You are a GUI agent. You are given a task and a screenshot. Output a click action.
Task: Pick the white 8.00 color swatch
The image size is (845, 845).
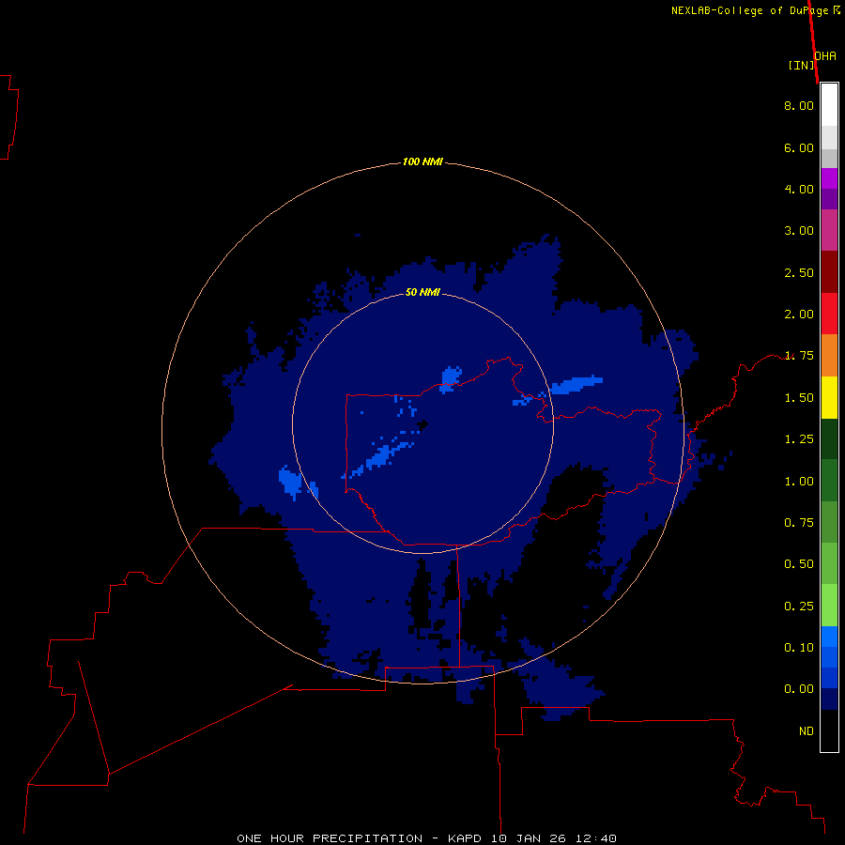(829, 105)
